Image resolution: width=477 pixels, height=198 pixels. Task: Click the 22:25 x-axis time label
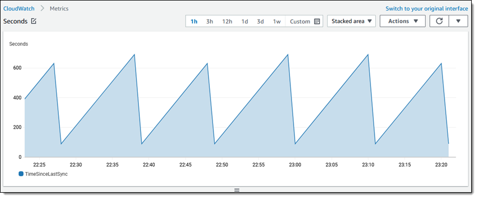39,165
